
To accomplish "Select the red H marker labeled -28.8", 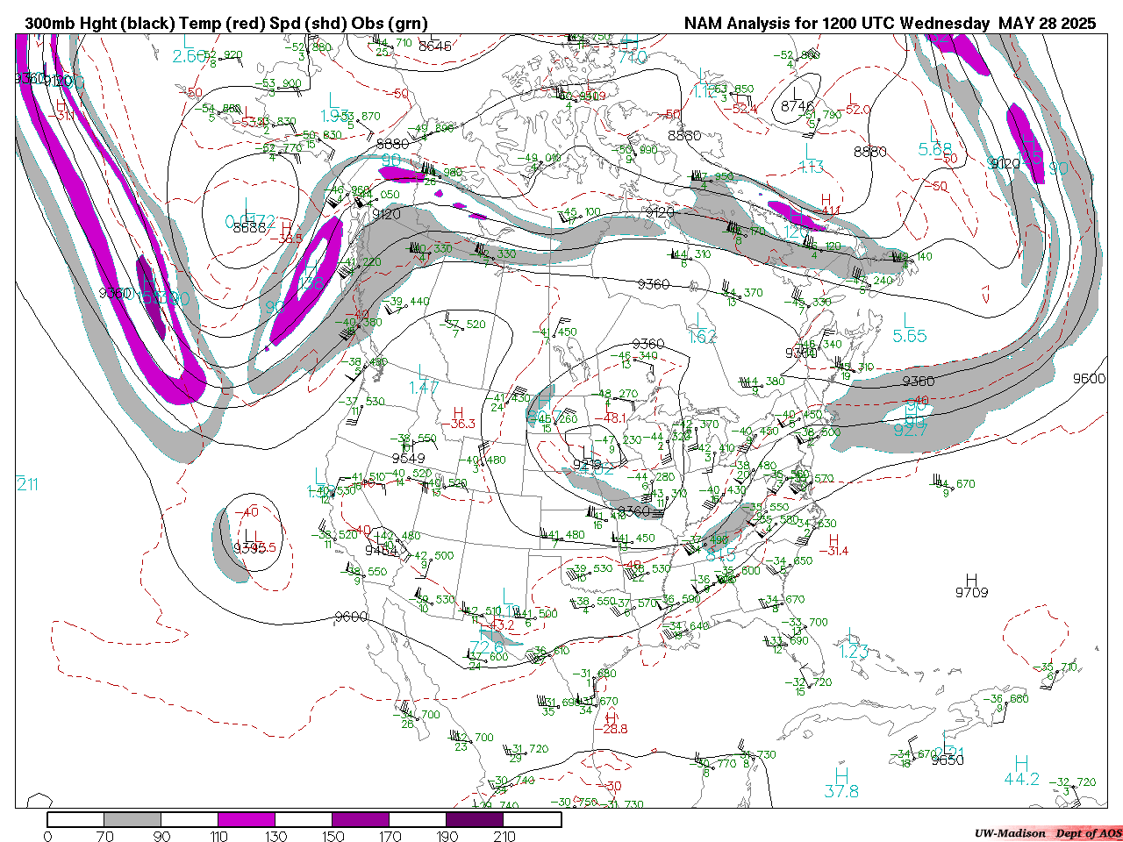I will [x=612, y=717].
